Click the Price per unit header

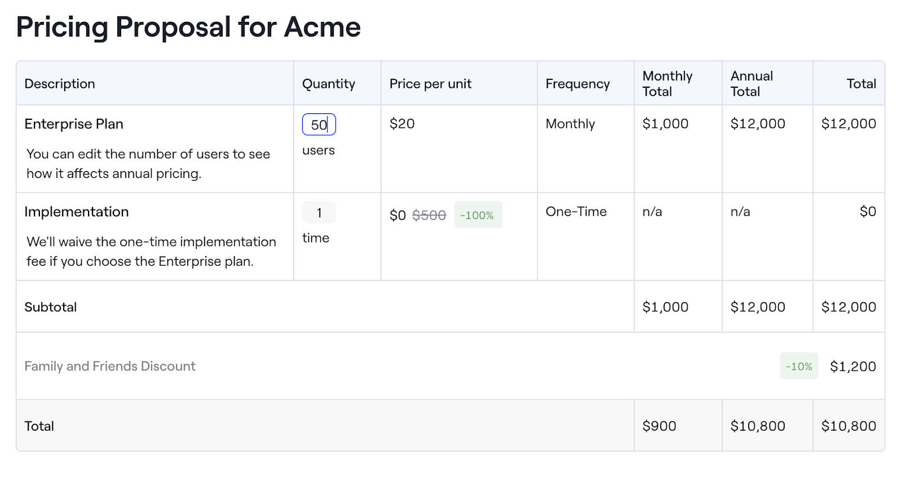coord(430,84)
